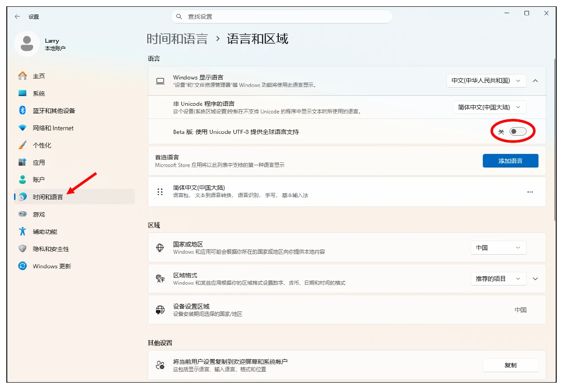563x389 pixels.
Task: Click the home icon beside 主页
Action: (22, 76)
